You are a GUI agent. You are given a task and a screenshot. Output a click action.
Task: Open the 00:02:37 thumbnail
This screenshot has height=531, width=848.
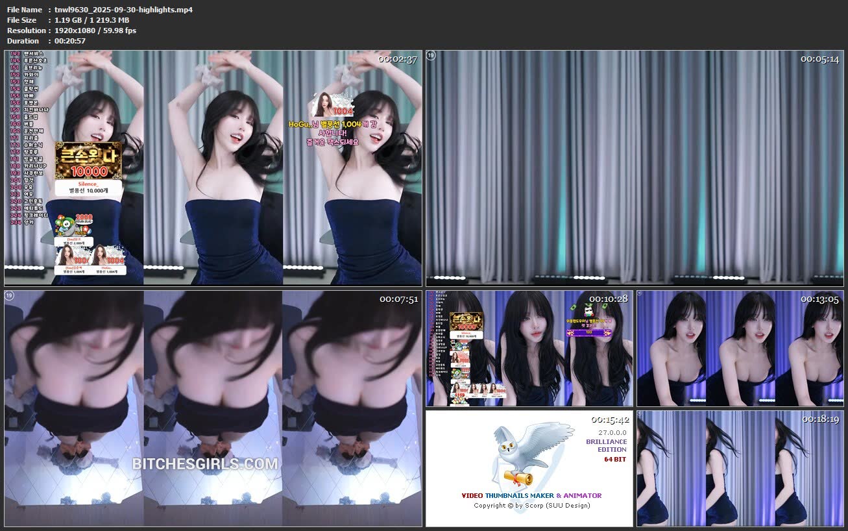pyautogui.click(x=213, y=168)
